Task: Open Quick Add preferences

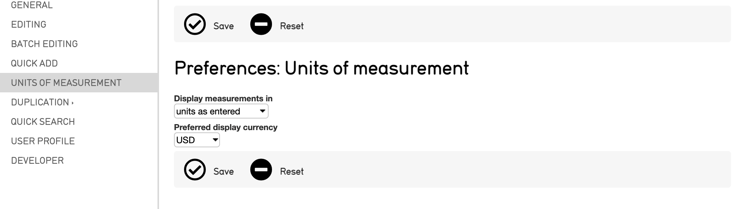Action: [x=34, y=64]
